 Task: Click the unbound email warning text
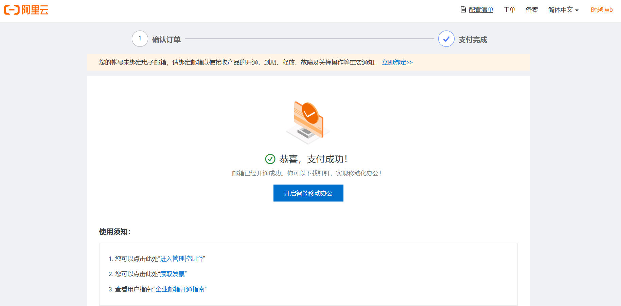238,62
